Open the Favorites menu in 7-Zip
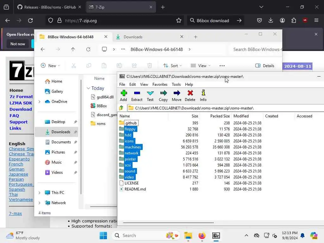Screen dimensions: 324x243 pos(160,84)
